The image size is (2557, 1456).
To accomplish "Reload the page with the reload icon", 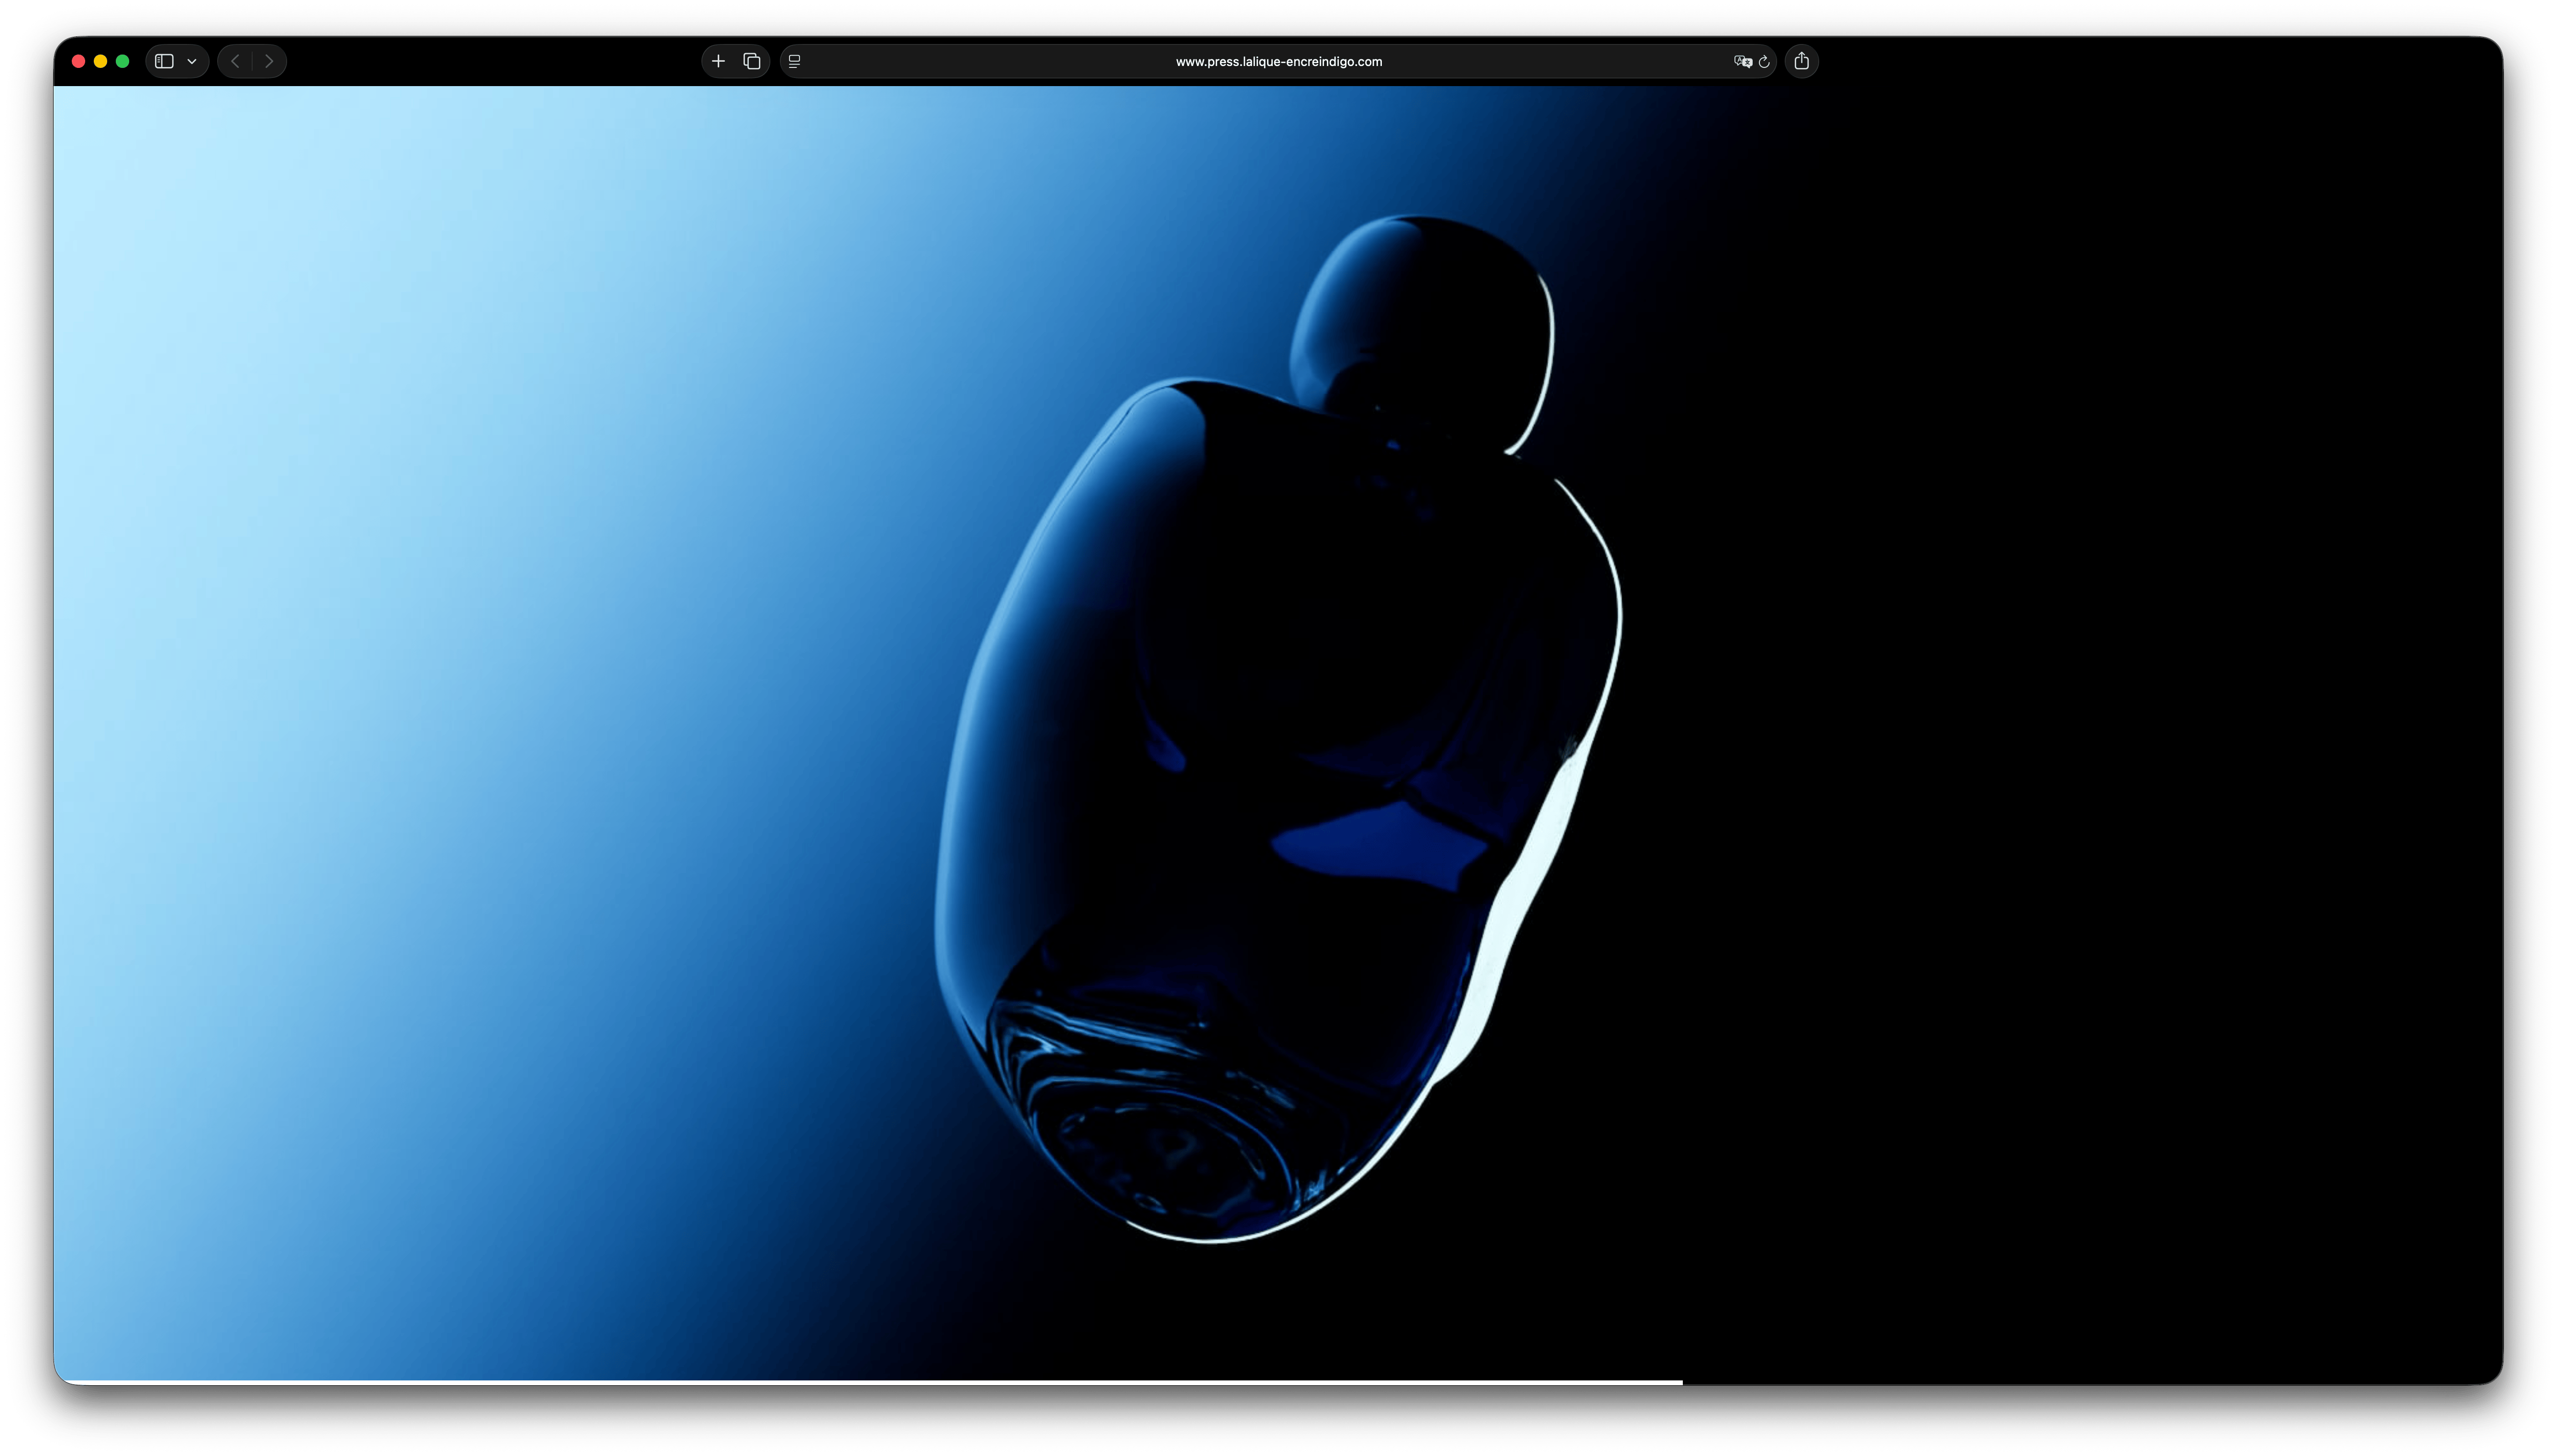I will point(1764,61).
